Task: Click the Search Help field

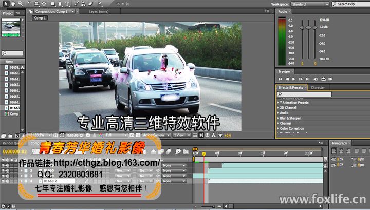Action: click(351, 4)
